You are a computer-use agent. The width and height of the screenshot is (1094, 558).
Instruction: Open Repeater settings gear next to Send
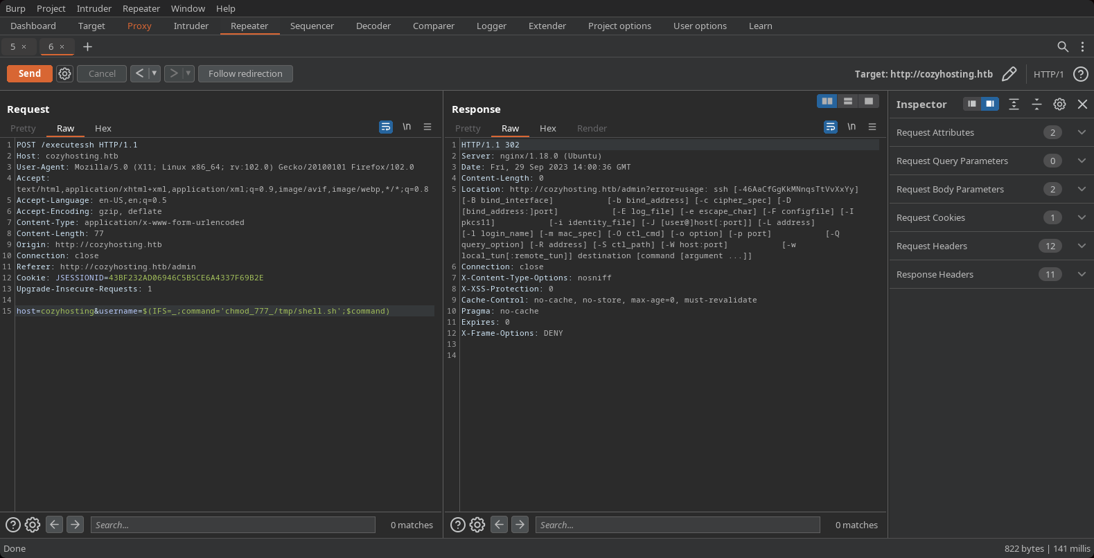[64, 73]
